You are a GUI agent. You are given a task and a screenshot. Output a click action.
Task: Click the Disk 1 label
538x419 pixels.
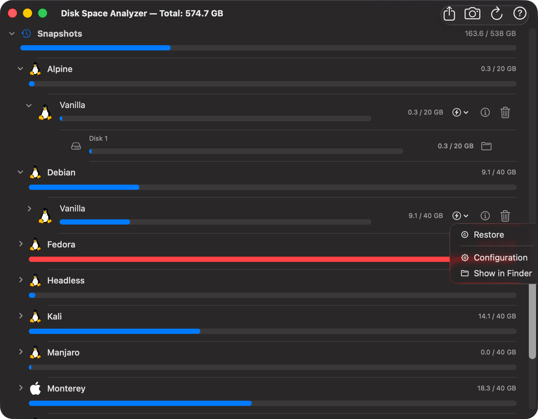[98, 138]
